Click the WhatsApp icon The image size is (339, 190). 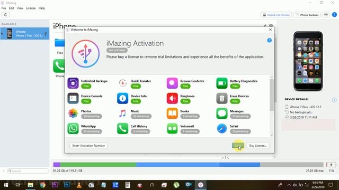coord(73,128)
